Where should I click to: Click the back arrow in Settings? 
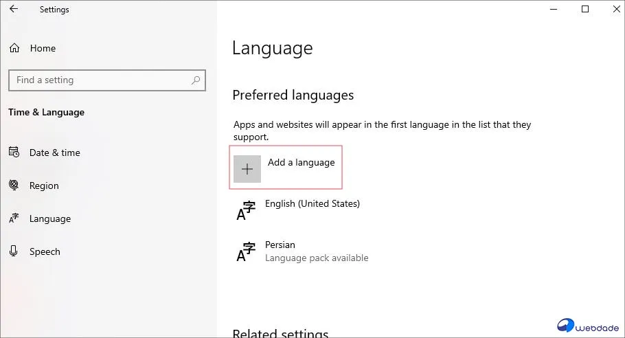14,10
